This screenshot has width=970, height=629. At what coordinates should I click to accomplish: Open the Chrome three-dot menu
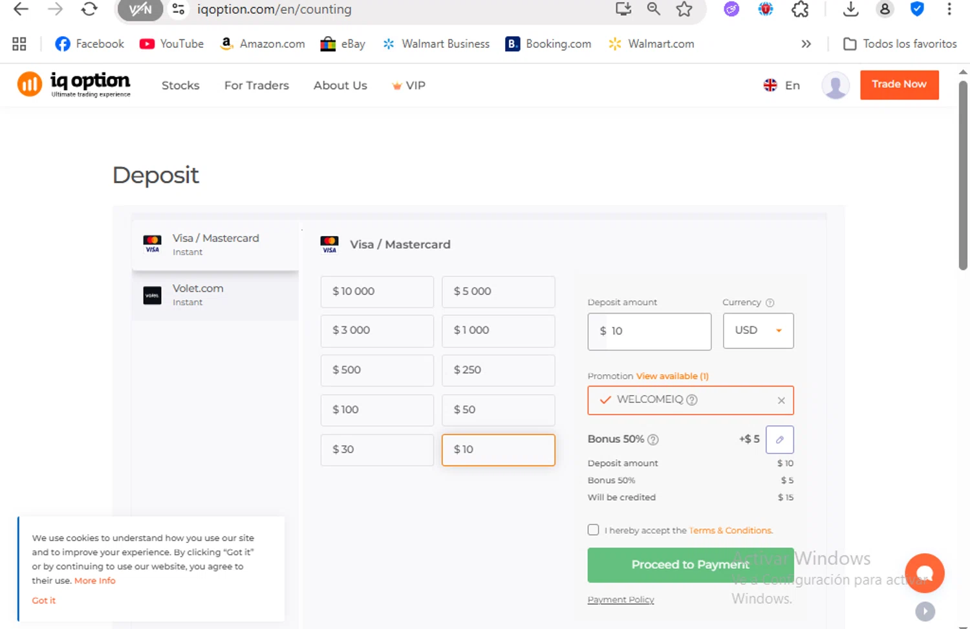(x=949, y=9)
